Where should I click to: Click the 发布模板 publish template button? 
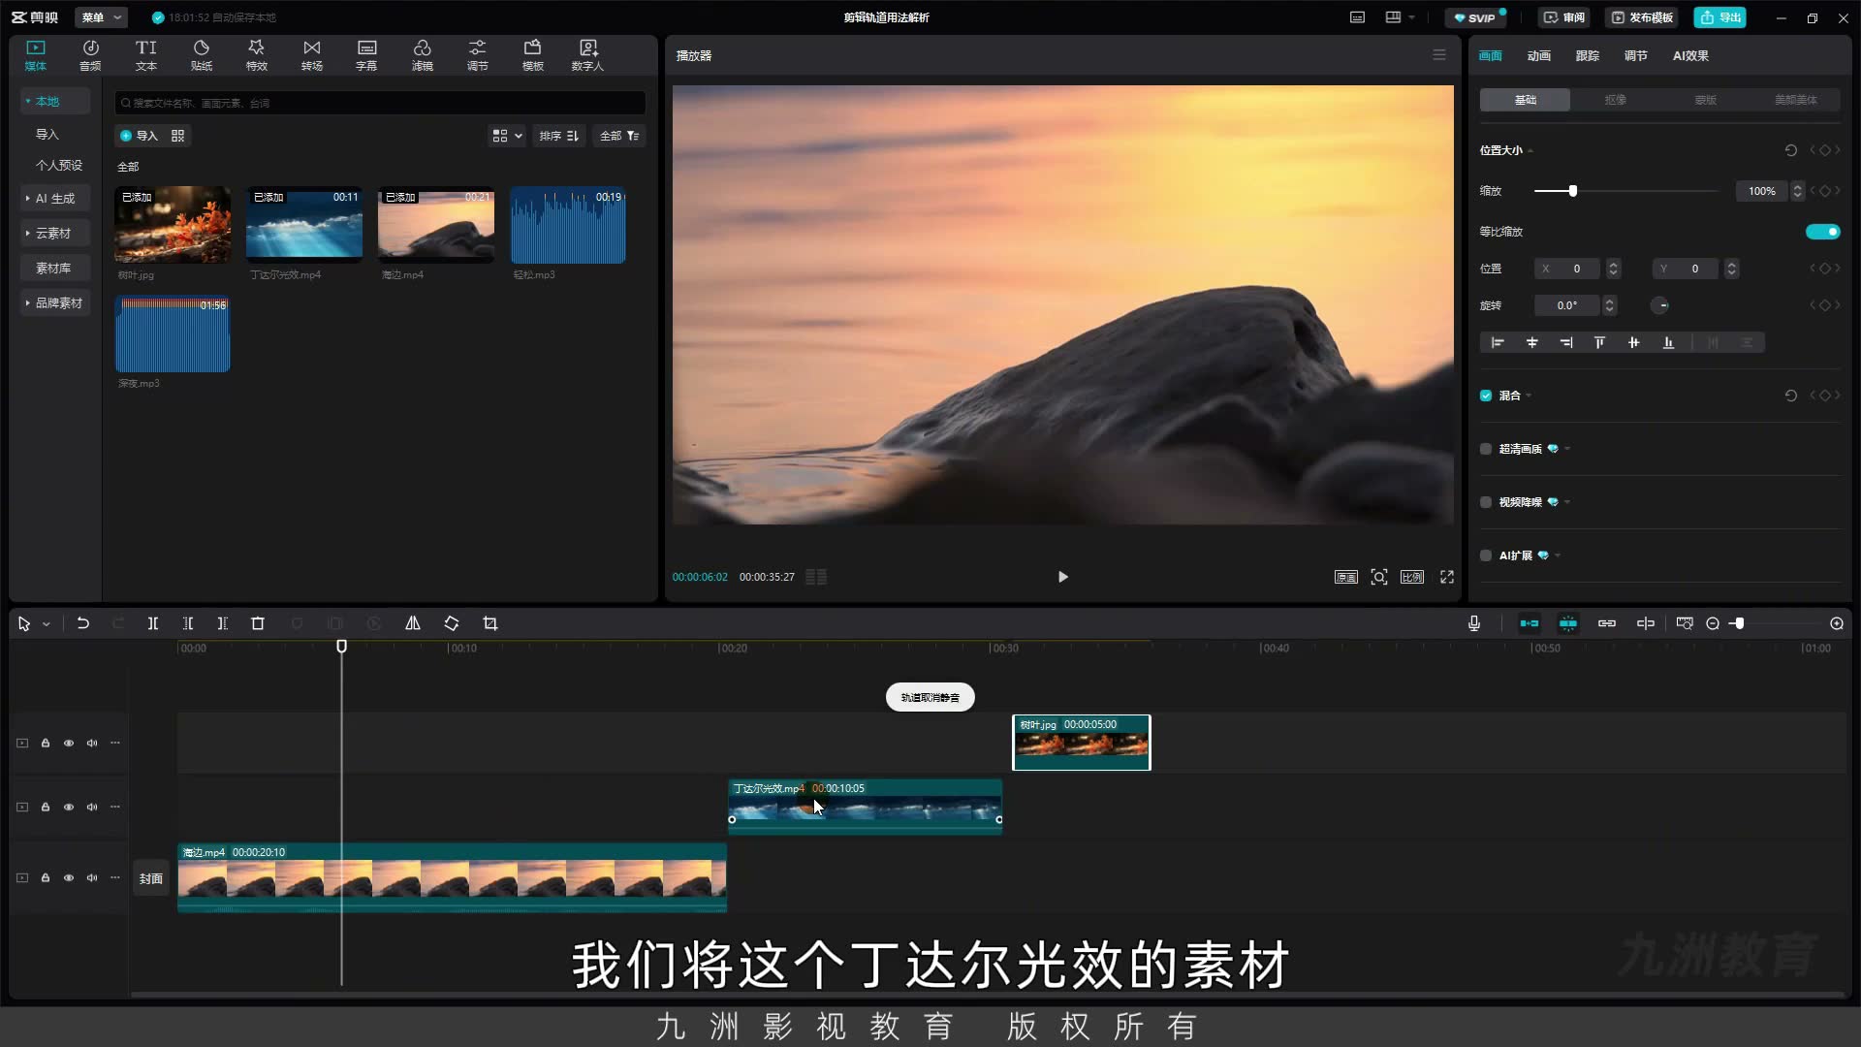tap(1642, 17)
